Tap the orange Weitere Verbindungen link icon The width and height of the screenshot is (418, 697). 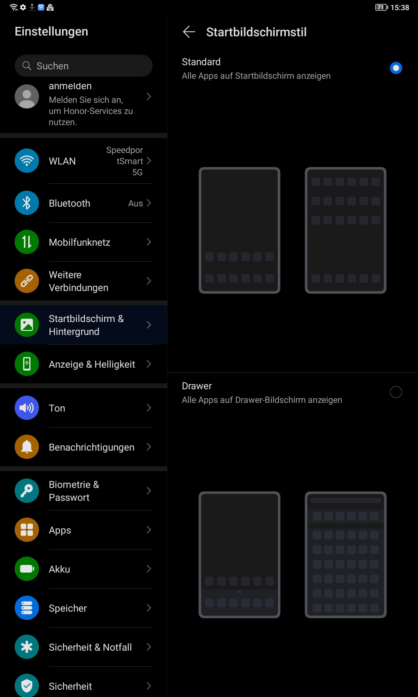coord(27,281)
